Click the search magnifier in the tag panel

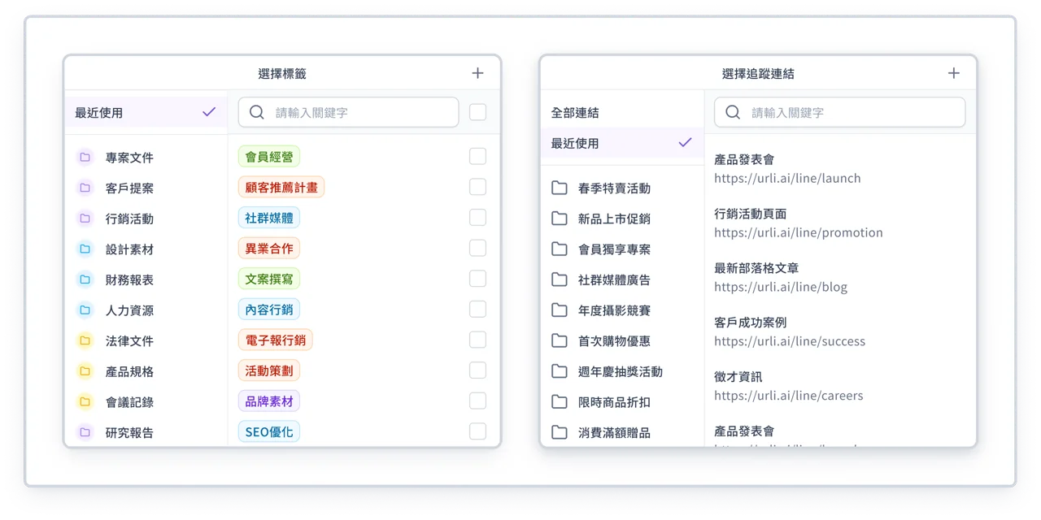point(257,112)
